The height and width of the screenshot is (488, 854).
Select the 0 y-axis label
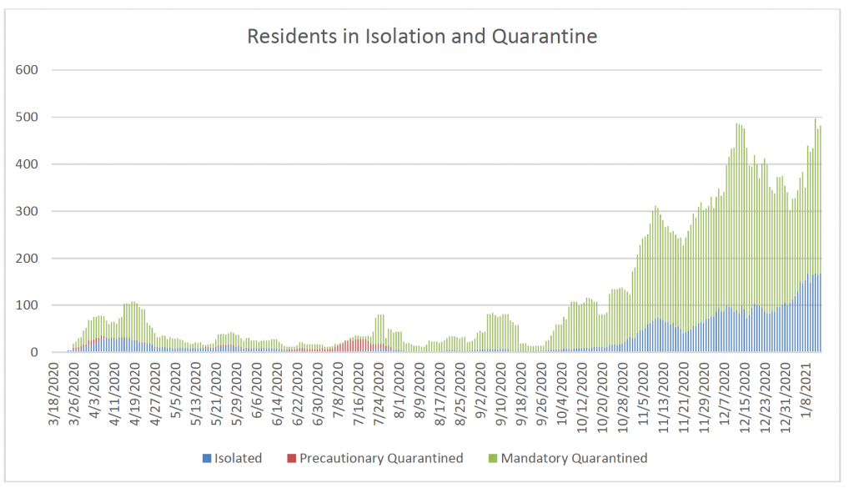(x=34, y=353)
